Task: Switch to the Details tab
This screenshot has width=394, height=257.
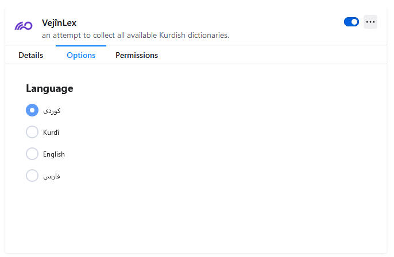Action: tap(31, 55)
